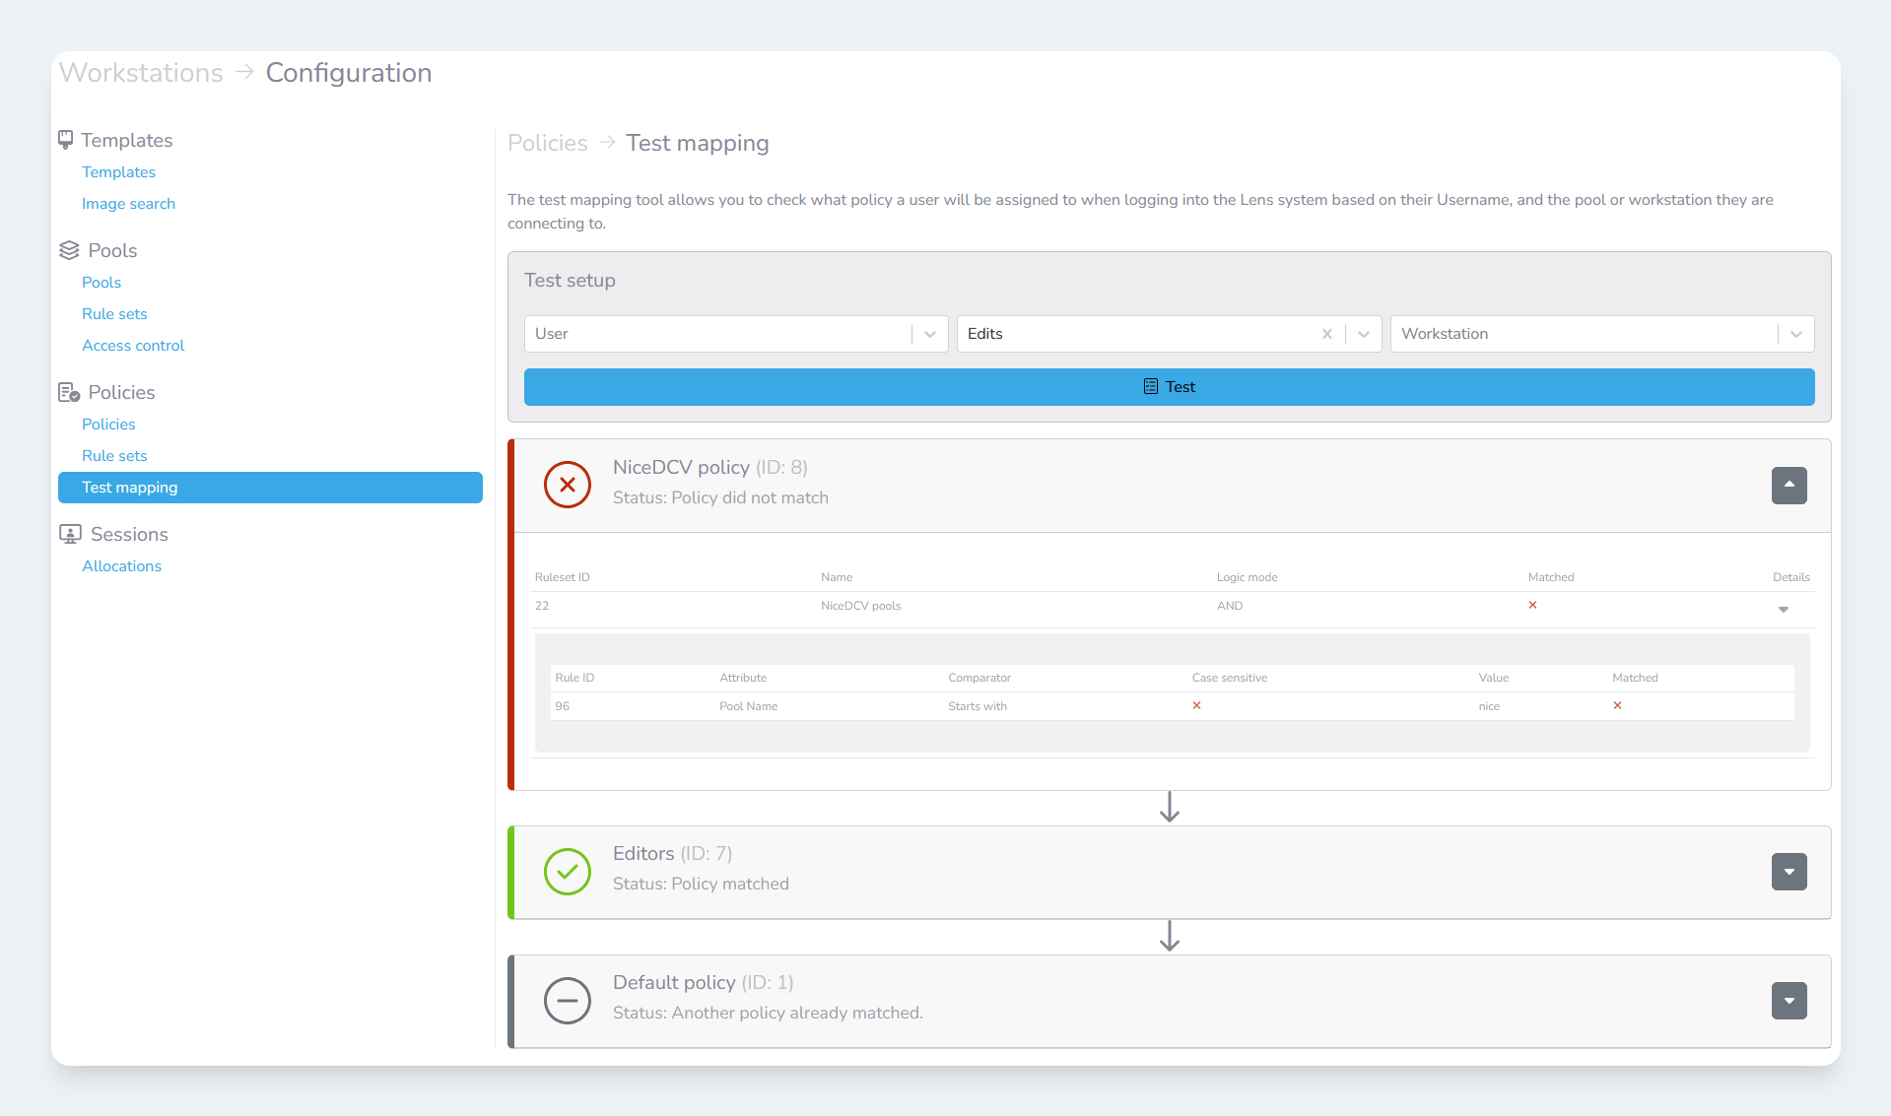
Task: Expand the Edits pool dropdown arrow
Action: coord(1364,334)
